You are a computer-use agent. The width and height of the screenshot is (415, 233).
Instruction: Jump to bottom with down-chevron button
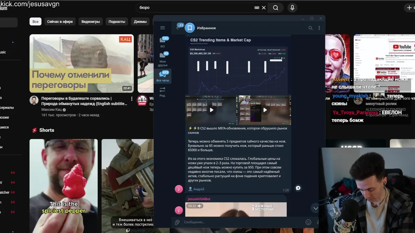pyautogui.click(x=315, y=208)
